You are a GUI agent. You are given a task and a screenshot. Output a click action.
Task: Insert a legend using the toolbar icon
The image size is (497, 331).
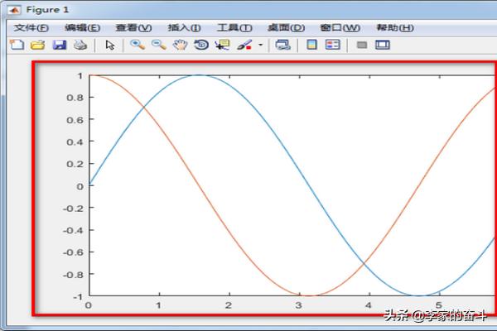(x=332, y=45)
